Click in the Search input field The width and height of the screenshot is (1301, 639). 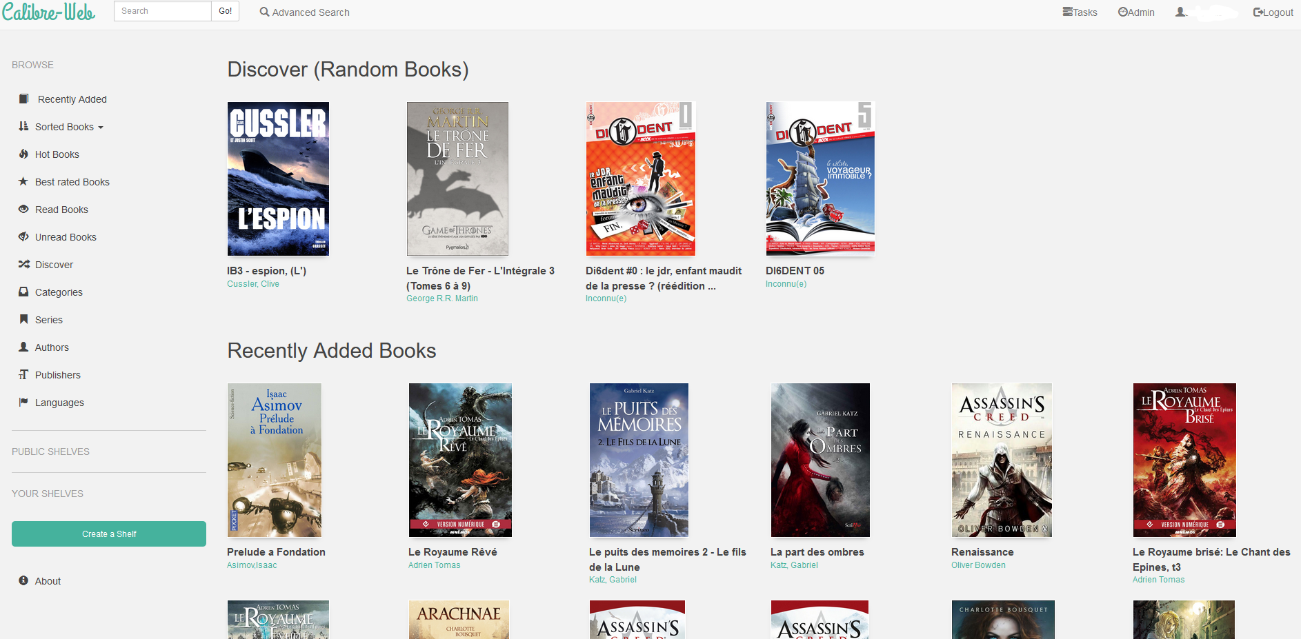pos(163,11)
